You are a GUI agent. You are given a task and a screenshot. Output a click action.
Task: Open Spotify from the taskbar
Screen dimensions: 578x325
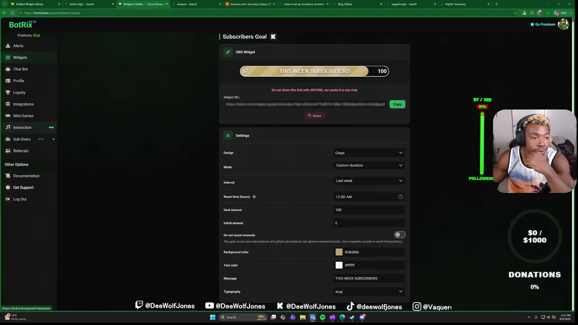pyautogui.click(x=322, y=317)
